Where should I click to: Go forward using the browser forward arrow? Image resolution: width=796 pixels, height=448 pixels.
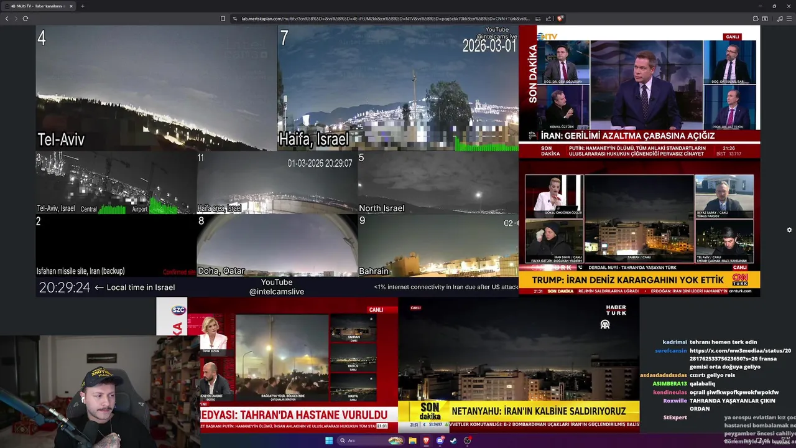[16, 19]
